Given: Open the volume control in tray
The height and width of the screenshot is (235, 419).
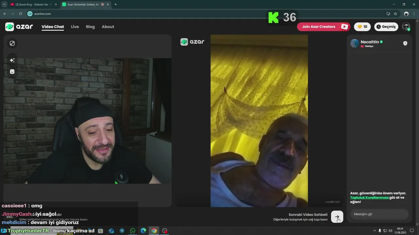Looking at the screenshot, I should 390,231.
